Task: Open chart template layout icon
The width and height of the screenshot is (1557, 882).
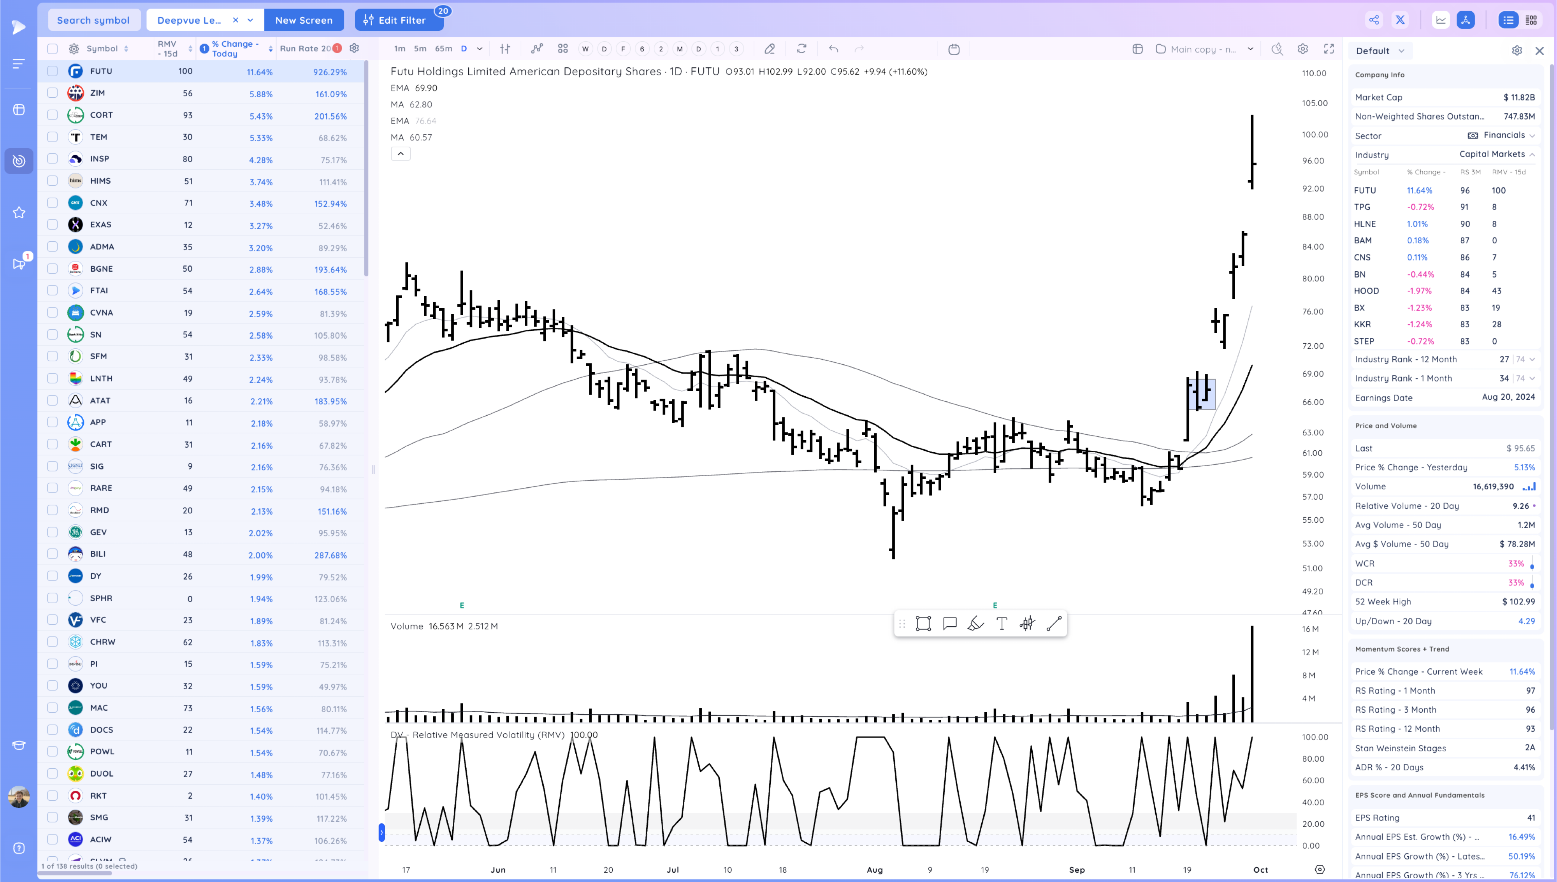Action: (1137, 49)
